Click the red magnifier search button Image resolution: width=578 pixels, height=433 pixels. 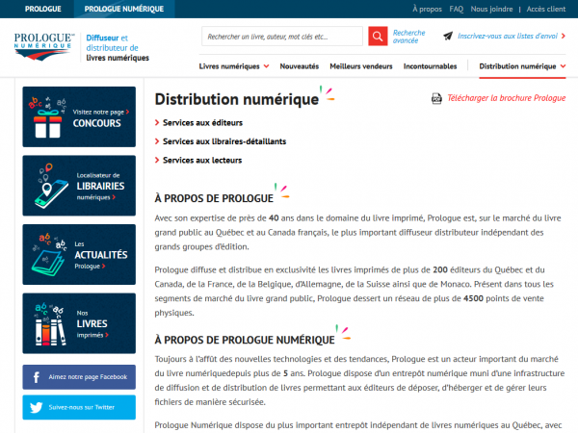pyautogui.click(x=378, y=37)
